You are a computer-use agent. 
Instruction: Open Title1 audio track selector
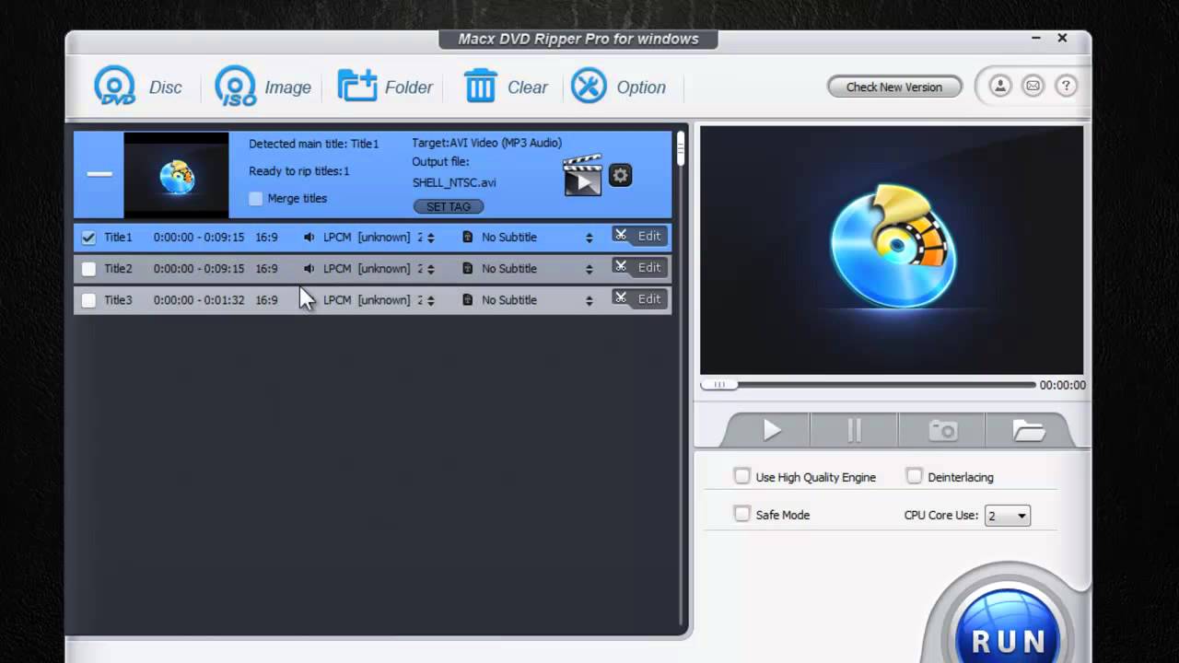(430, 238)
